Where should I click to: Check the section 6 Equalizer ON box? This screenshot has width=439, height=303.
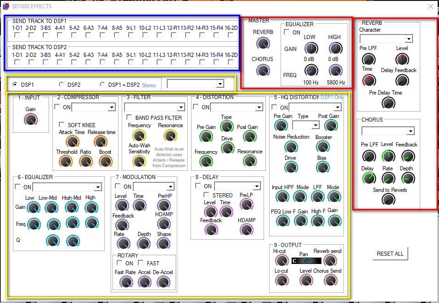point(17,186)
